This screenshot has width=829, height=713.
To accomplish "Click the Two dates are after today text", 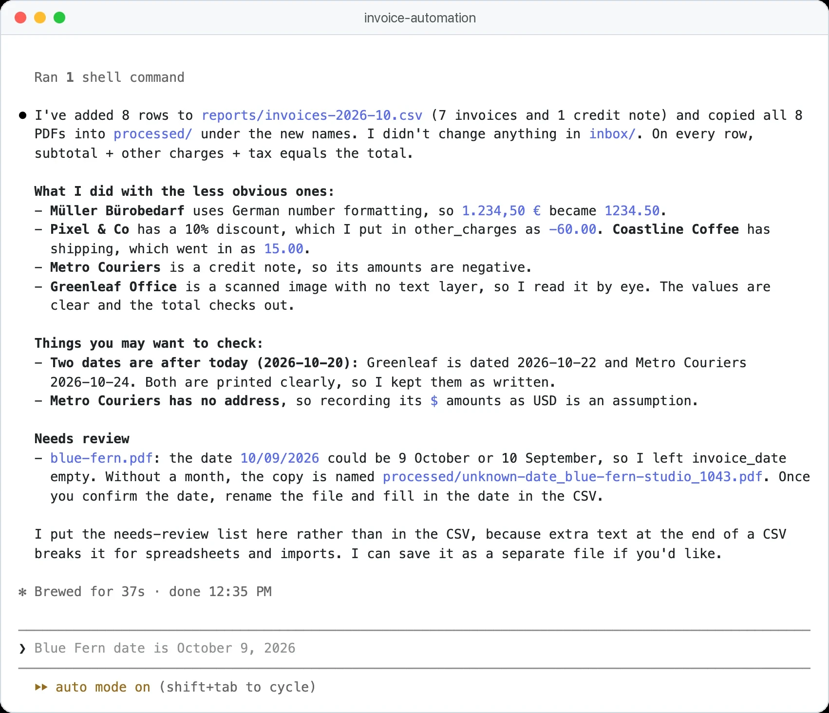I will [204, 363].
